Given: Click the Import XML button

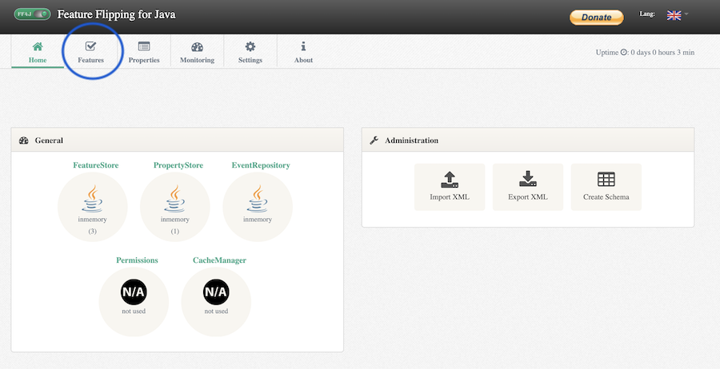Looking at the screenshot, I should pos(450,187).
